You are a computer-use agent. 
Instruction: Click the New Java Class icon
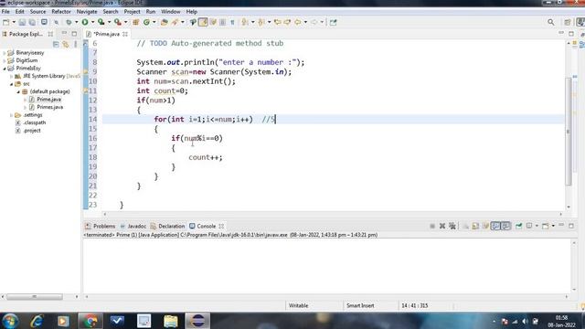click(146, 22)
